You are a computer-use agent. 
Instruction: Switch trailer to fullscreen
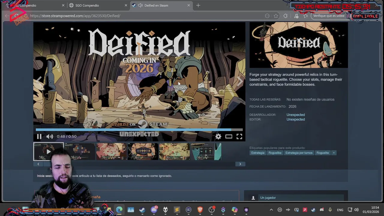coord(239,136)
